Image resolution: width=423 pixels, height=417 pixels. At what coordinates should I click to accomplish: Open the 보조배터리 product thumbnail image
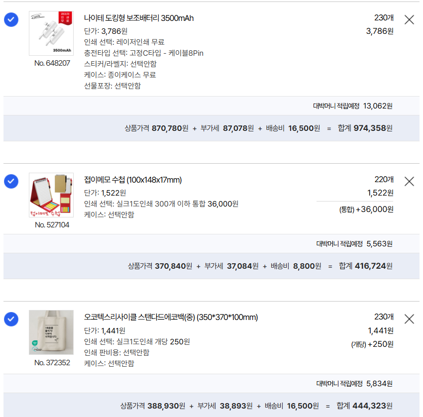point(51,33)
